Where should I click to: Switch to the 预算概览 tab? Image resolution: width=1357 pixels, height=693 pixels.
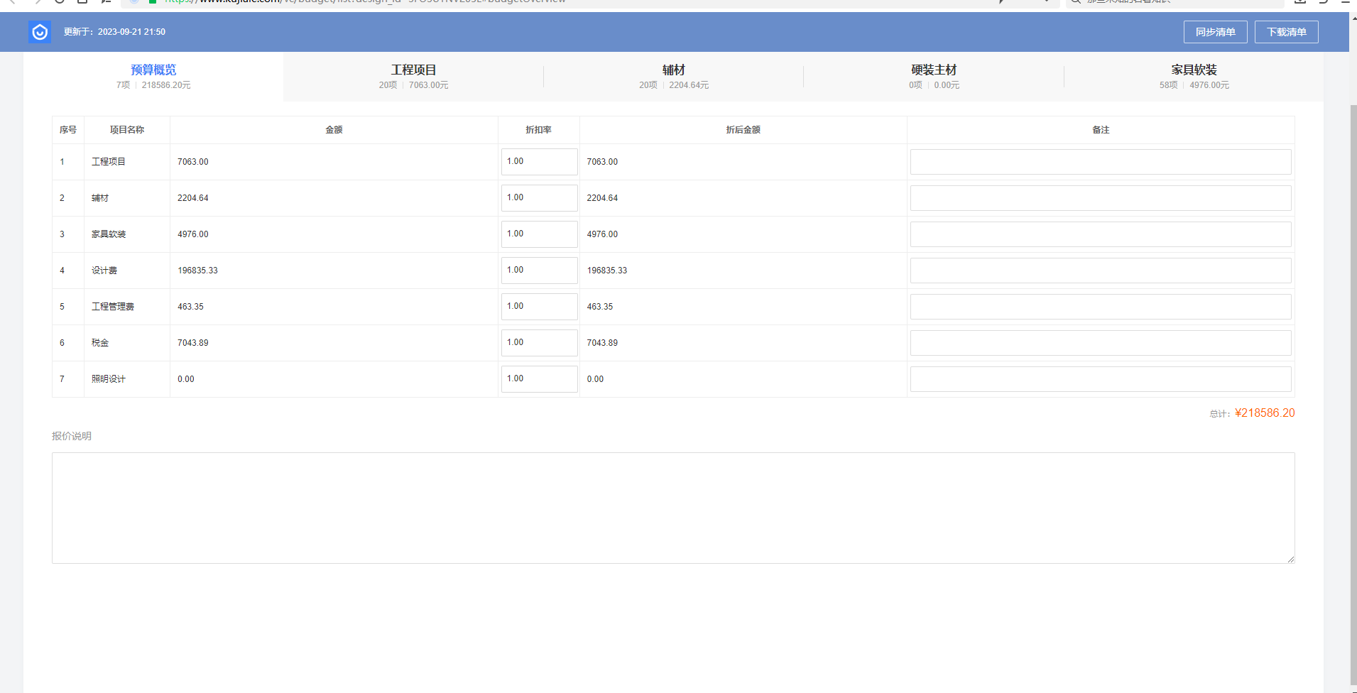tap(153, 76)
